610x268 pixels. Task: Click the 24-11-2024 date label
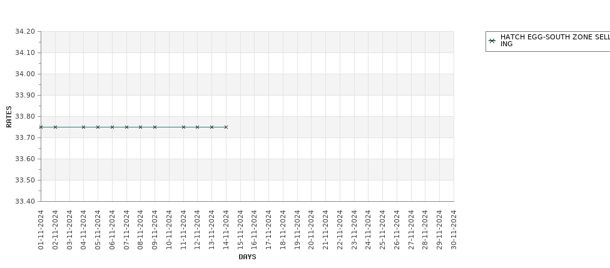point(368,229)
